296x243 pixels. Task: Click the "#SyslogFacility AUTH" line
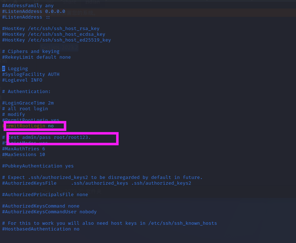[x=31, y=74]
